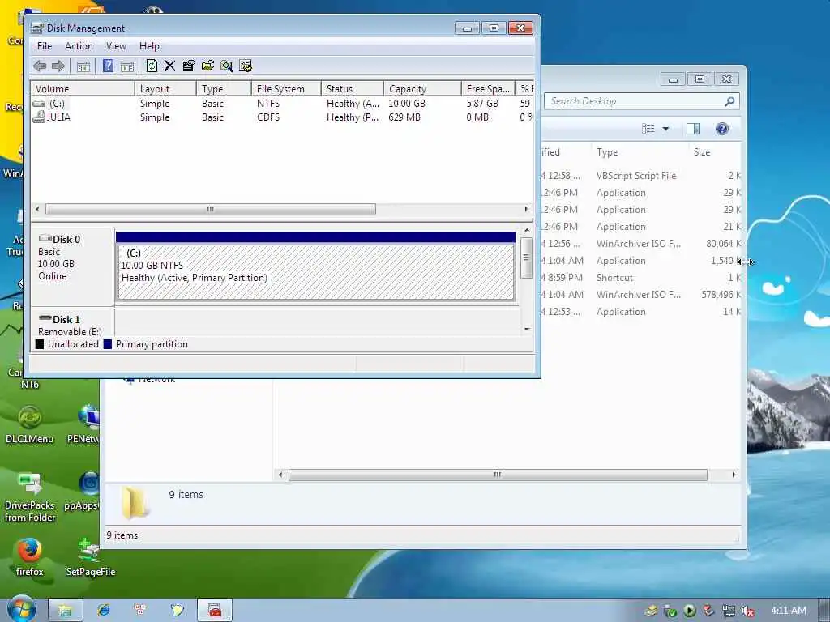Image resolution: width=830 pixels, height=622 pixels.
Task: Open the DriverPacks from Folder desktop icon
Action: (x=30, y=497)
